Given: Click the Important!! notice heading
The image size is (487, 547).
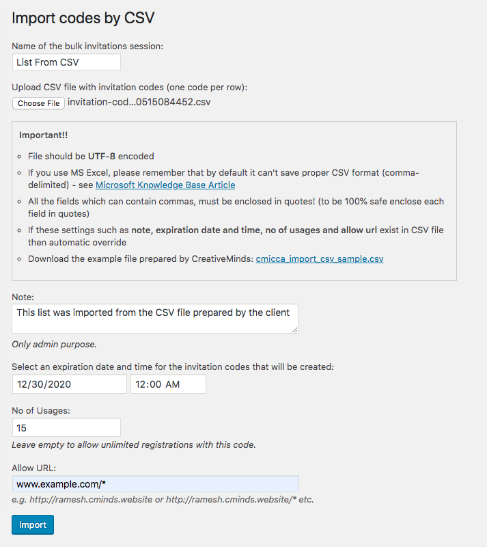Looking at the screenshot, I should coord(43,135).
